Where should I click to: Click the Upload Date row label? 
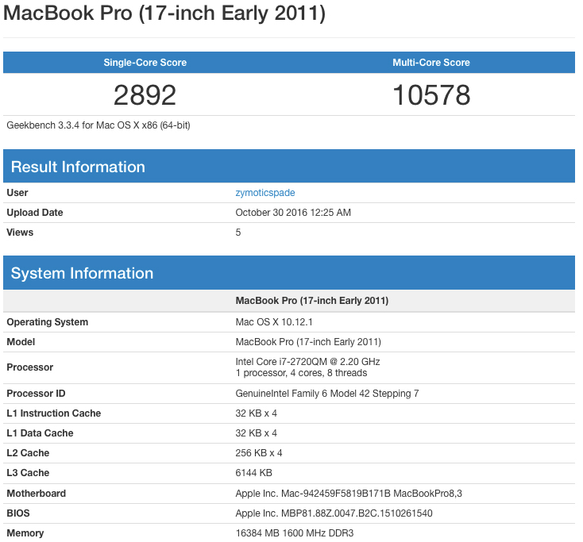35,213
